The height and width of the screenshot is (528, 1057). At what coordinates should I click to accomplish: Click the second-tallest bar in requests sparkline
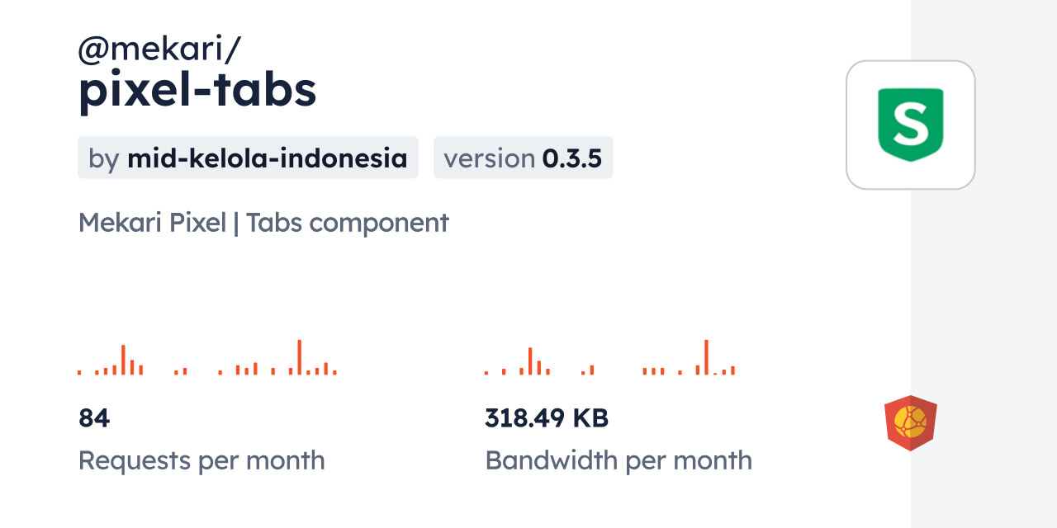(123, 360)
